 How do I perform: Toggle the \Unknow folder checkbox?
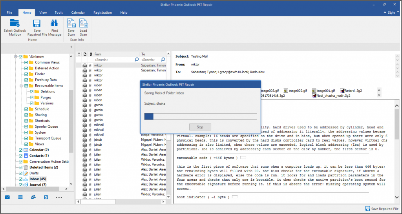click(x=21, y=56)
